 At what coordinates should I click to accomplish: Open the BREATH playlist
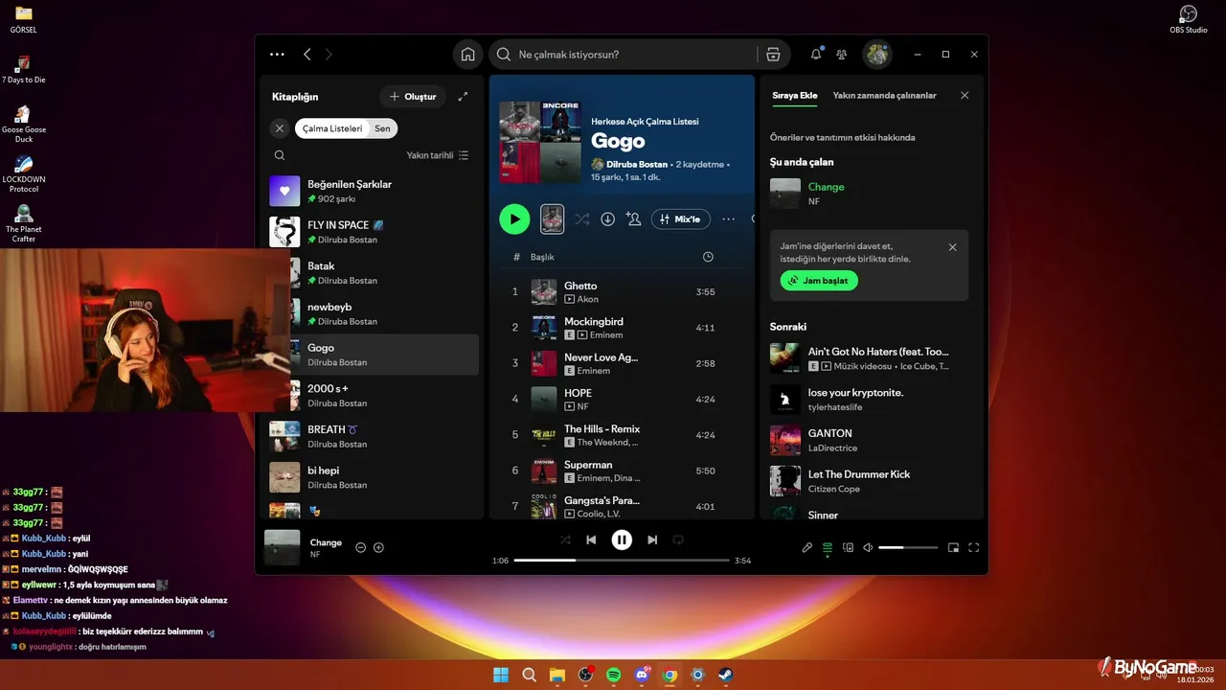(374, 436)
